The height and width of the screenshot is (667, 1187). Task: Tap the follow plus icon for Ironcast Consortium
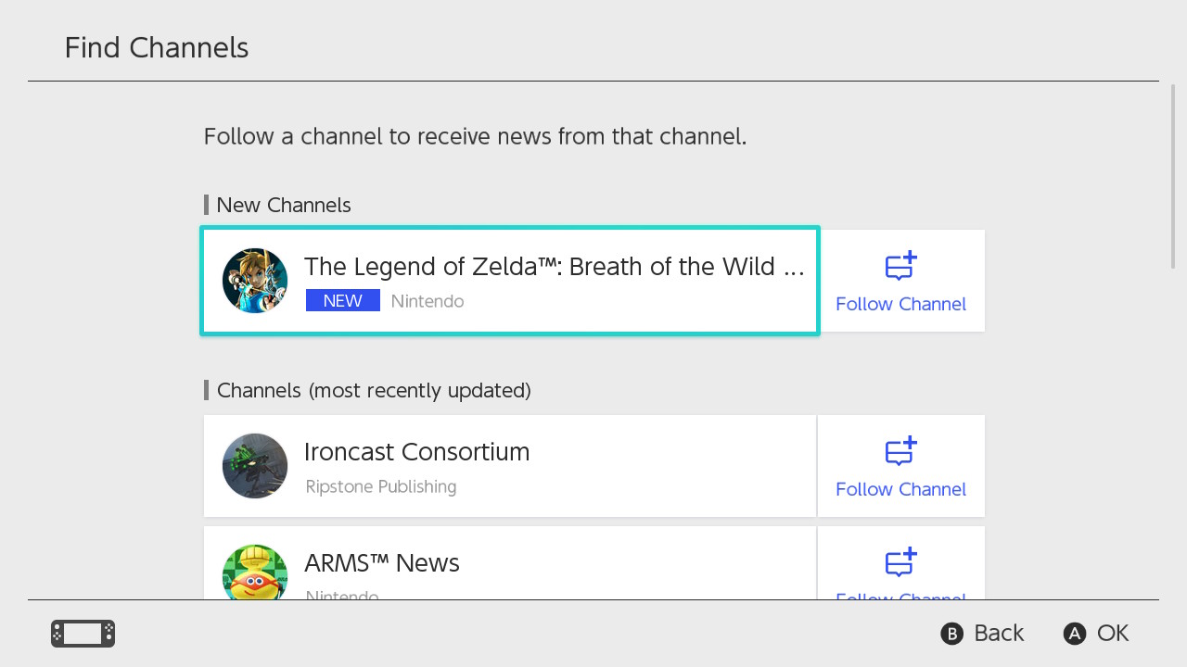coord(900,452)
